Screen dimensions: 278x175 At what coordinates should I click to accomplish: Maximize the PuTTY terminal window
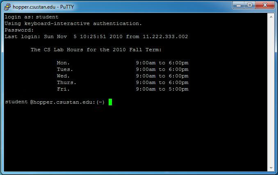pos(251,5)
